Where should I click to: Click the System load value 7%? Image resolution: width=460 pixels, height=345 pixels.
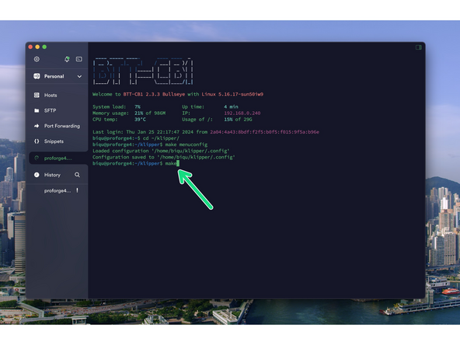click(138, 106)
